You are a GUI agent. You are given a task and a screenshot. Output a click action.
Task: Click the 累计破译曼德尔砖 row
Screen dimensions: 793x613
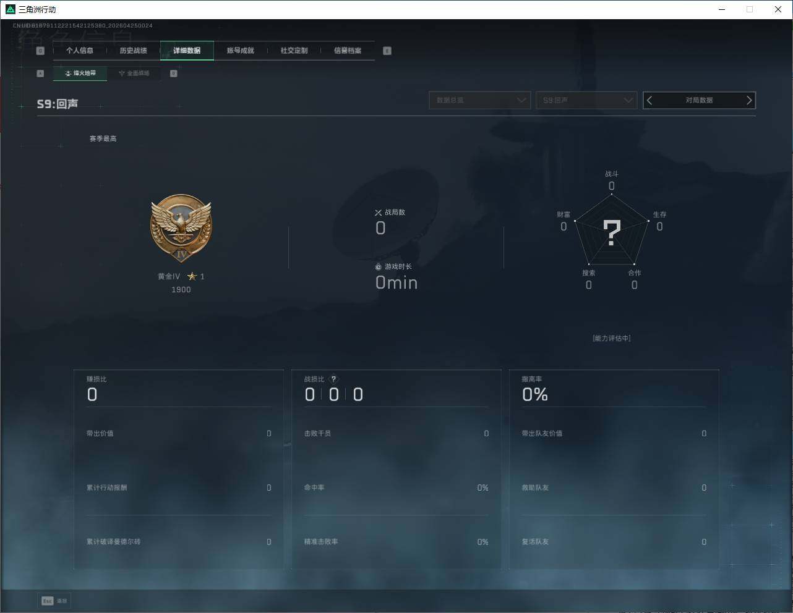[179, 542]
